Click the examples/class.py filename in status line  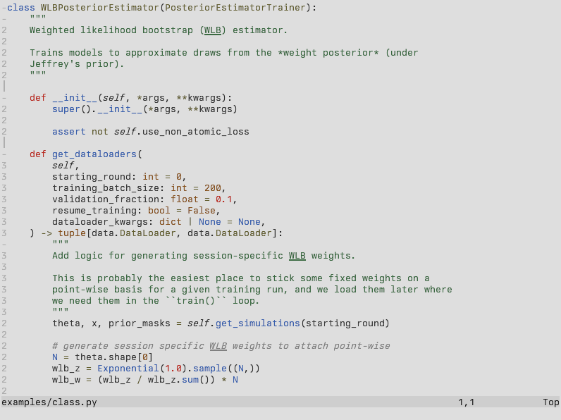[x=49, y=402]
